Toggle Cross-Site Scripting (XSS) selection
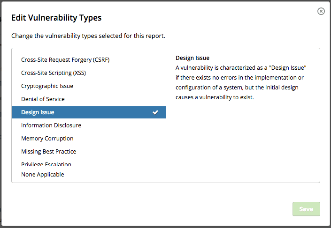This screenshot has width=331, height=228. (54, 73)
